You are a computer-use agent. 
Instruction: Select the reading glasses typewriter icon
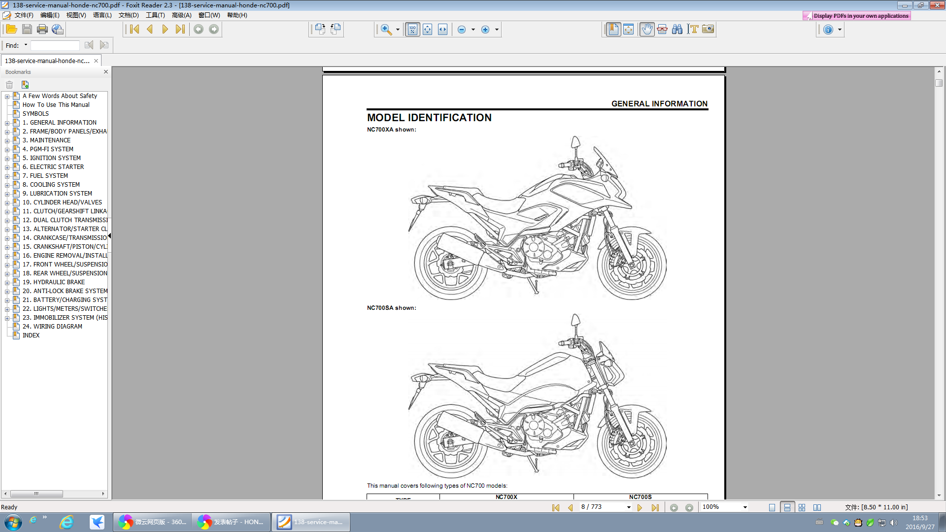click(x=662, y=30)
